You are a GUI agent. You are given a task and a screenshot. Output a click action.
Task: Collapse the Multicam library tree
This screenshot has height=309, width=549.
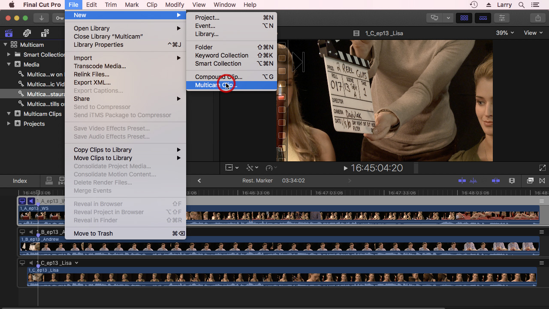pos(6,45)
